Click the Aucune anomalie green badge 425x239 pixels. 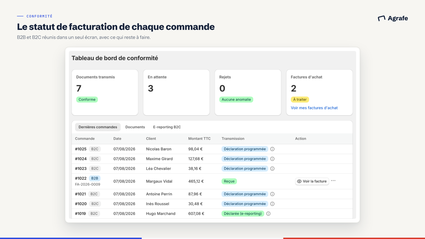(x=236, y=100)
